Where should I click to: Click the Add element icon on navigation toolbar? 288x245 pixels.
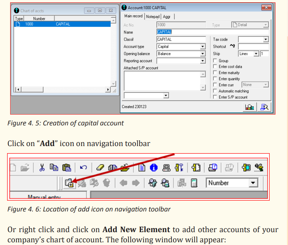click(x=69, y=183)
